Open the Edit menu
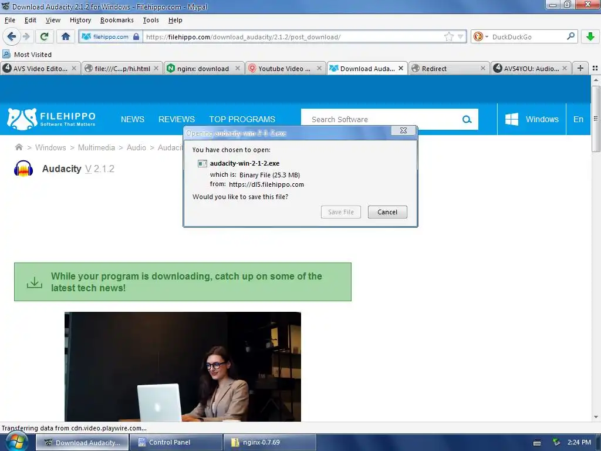The image size is (601, 451). click(x=31, y=20)
